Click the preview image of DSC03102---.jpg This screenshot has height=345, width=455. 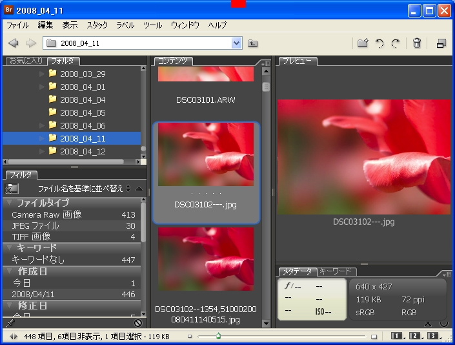coord(363,157)
